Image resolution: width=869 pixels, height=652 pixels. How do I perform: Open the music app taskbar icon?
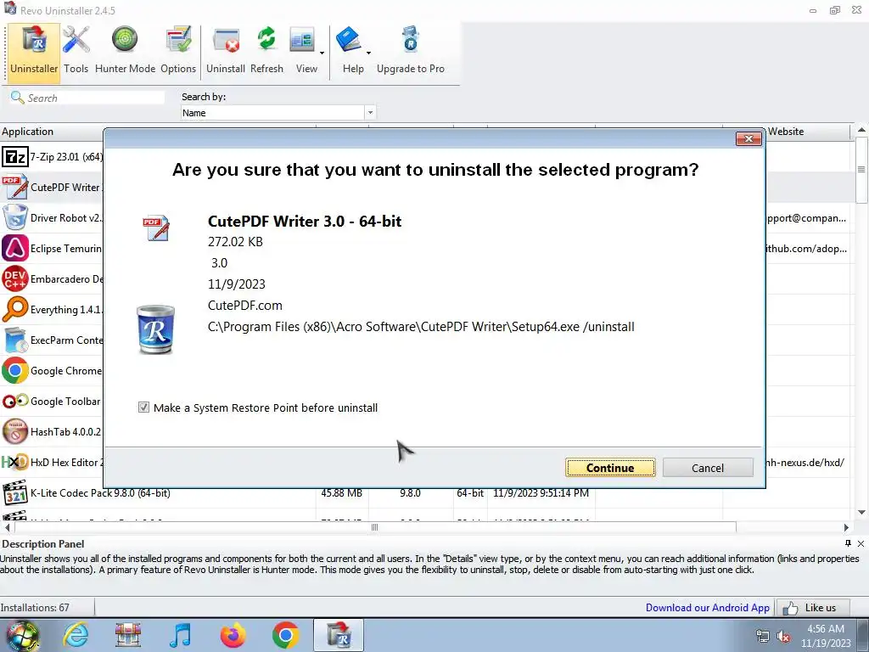(x=181, y=635)
